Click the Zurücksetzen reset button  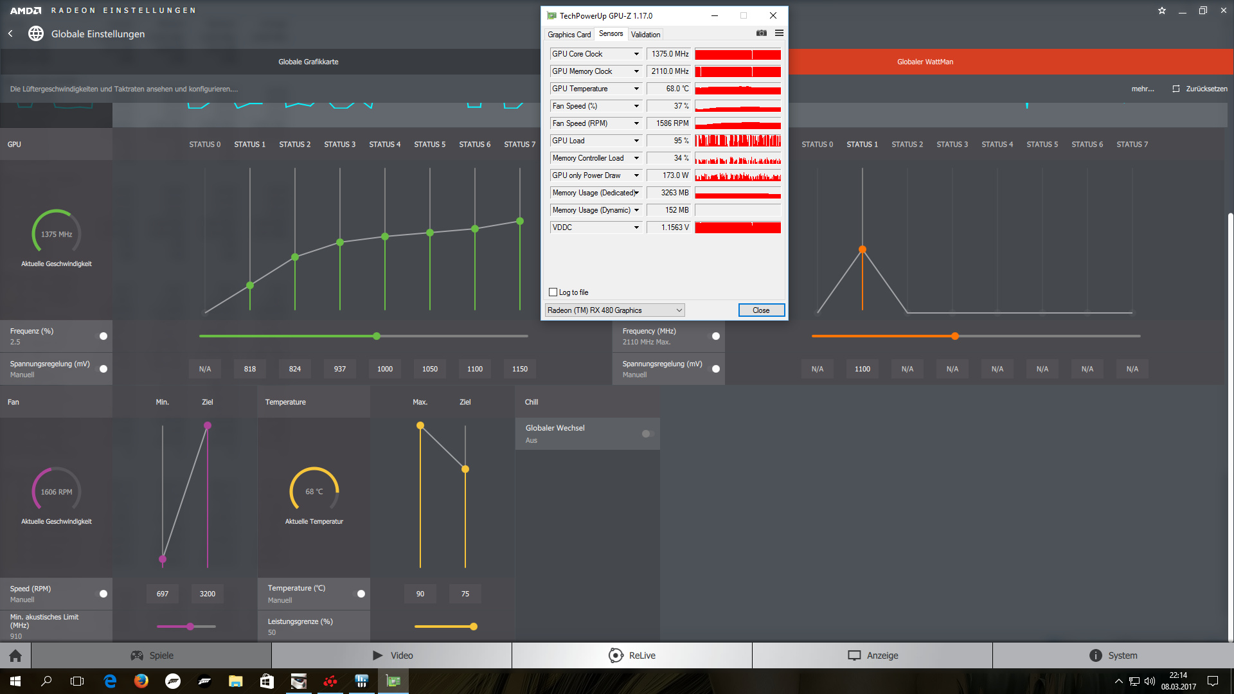1199,89
